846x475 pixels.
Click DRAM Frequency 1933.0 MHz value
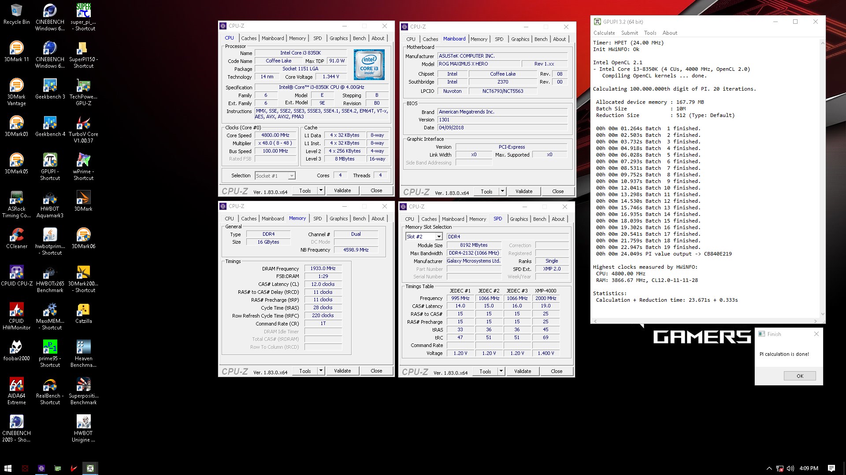tap(323, 268)
